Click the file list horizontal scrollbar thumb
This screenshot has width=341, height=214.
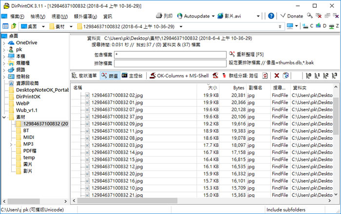(x=127, y=200)
